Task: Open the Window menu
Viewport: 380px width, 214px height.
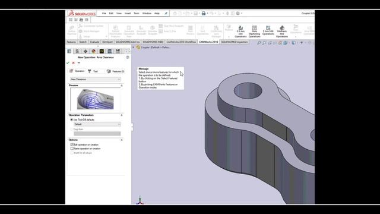Action: pos(147,13)
